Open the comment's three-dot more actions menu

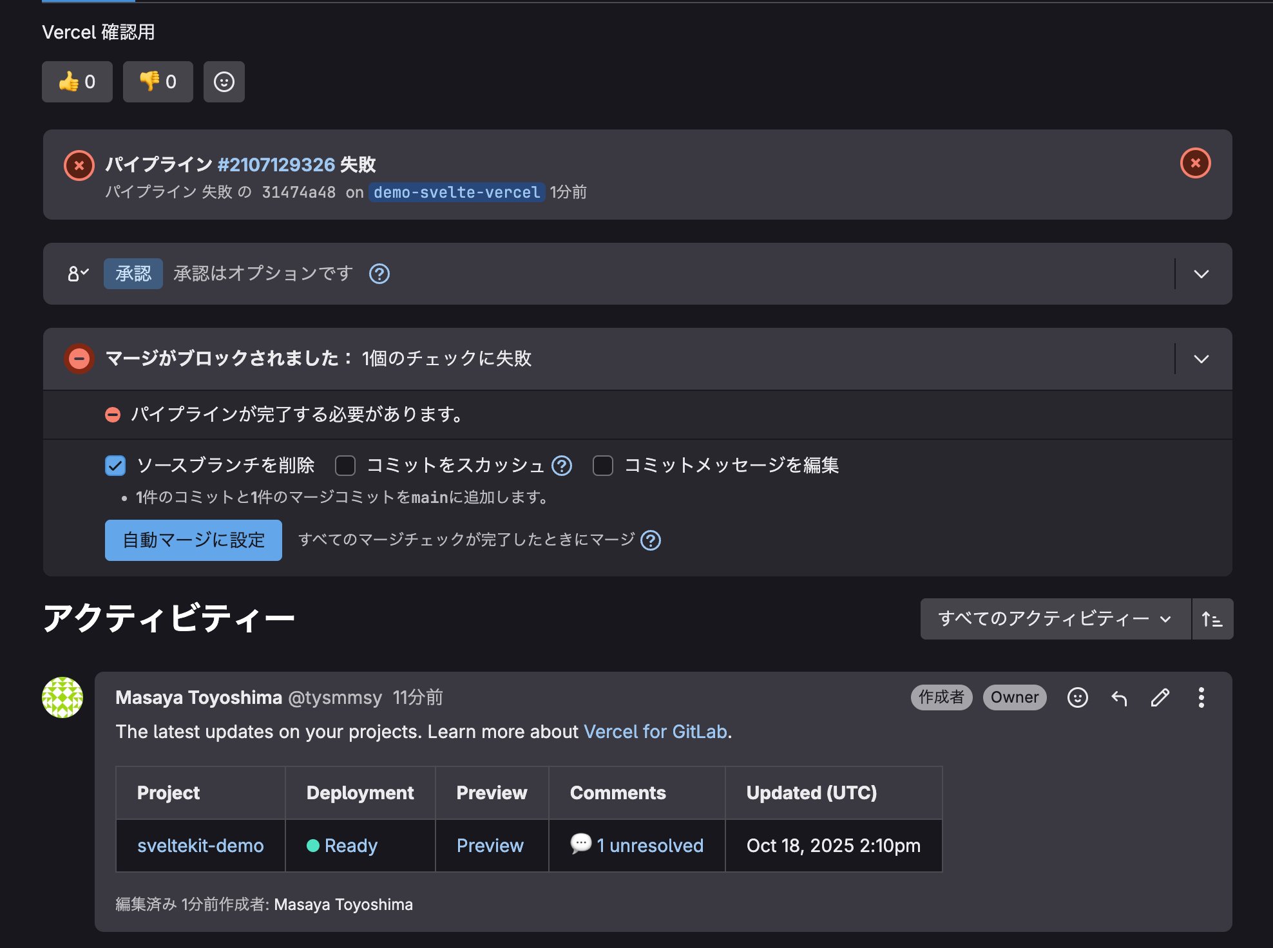1201,697
